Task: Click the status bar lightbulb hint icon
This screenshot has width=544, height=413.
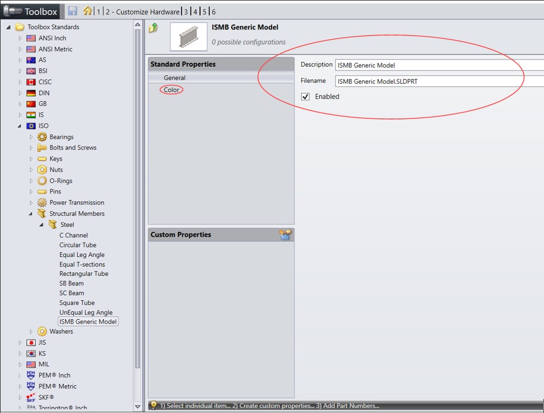Action: [x=154, y=405]
